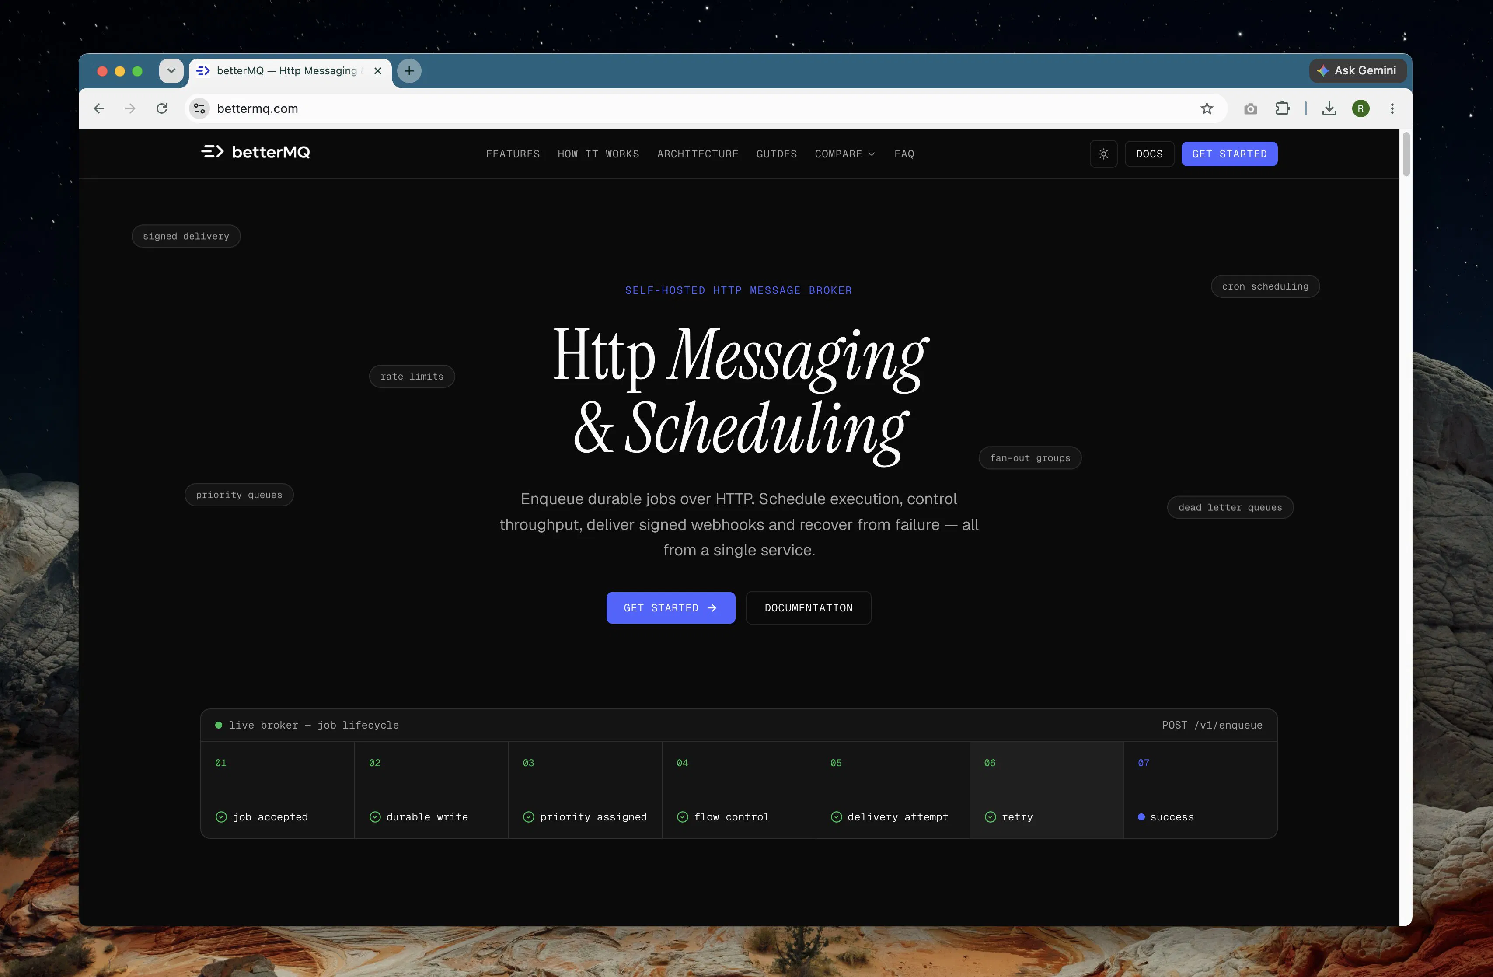Open the Chrome three-dot menu
Viewport: 1493px width, 977px height.
(1392, 108)
